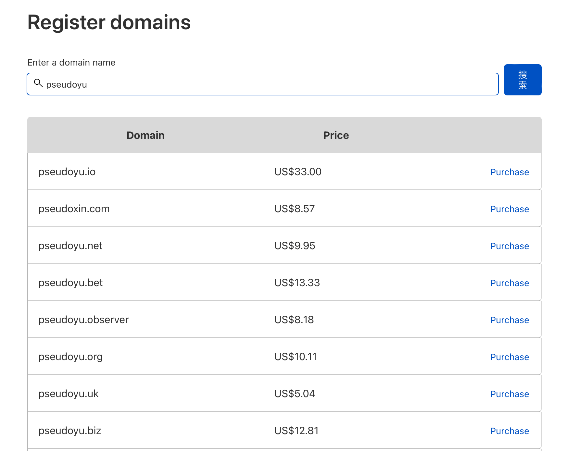This screenshot has height=451, width=567.
Task: Select the pseudoyu.bet domain name text
Action: 71,283
